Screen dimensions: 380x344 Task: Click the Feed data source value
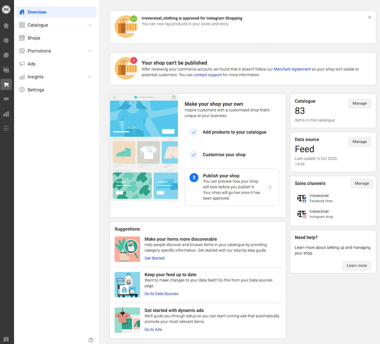point(304,149)
